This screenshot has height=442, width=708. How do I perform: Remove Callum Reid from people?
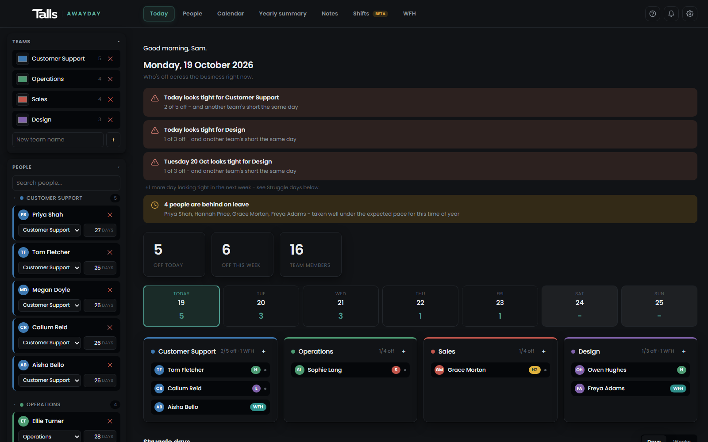pyautogui.click(x=110, y=328)
